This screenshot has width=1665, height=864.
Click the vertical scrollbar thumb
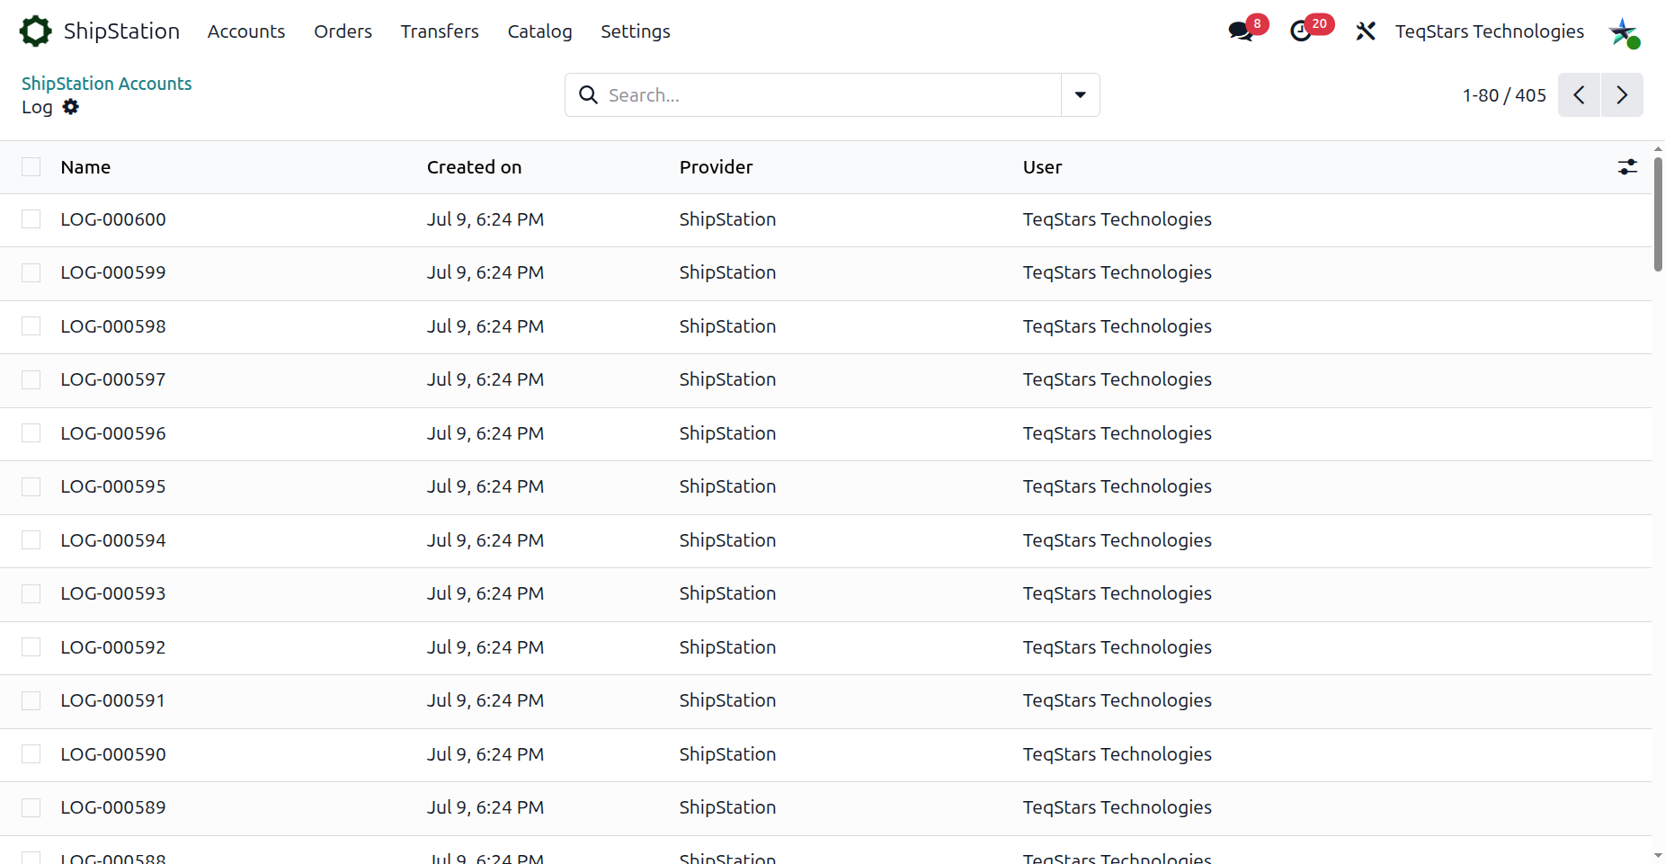click(x=1658, y=214)
